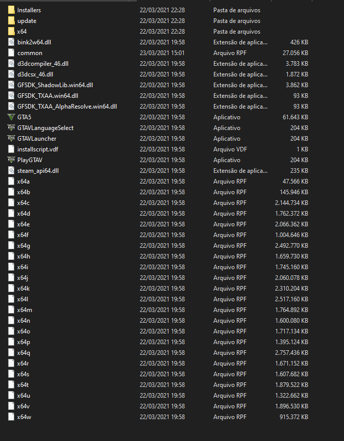Click the x64g file icon

click(x=11, y=246)
